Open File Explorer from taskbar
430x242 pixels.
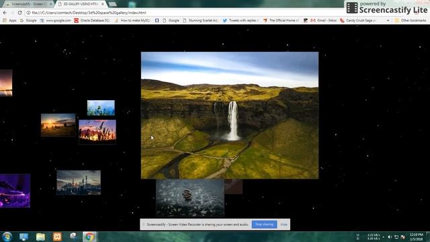tap(40, 237)
